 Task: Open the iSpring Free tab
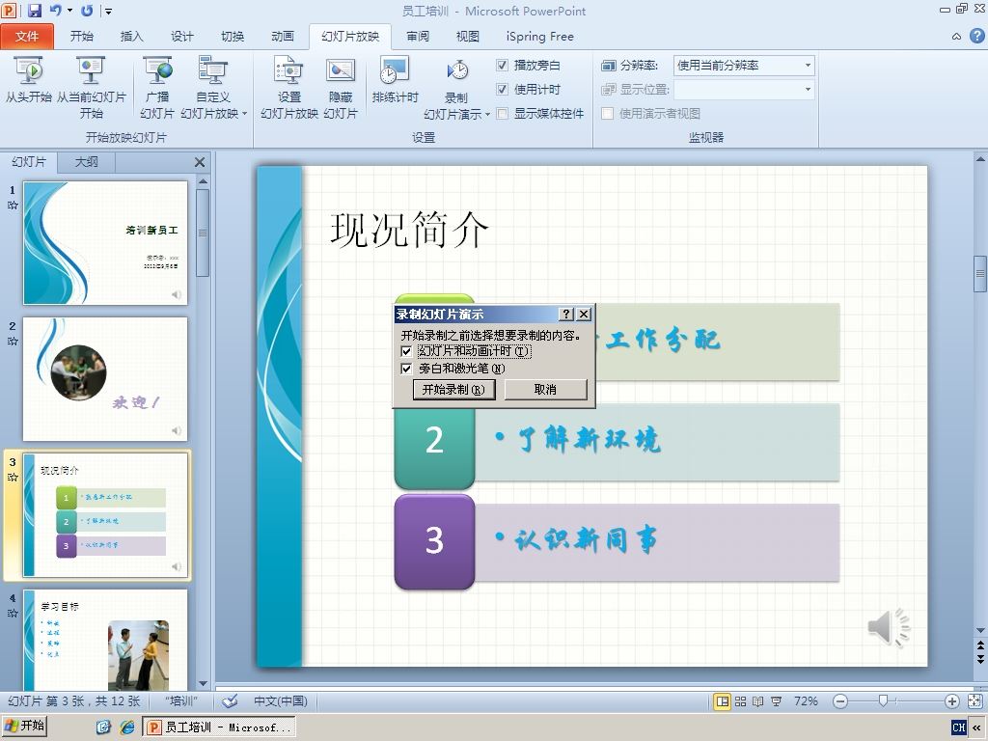coord(540,37)
